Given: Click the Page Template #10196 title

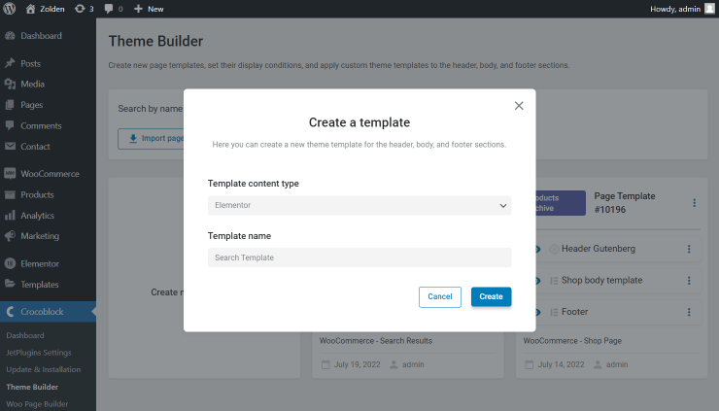Looking at the screenshot, I should click(x=625, y=203).
